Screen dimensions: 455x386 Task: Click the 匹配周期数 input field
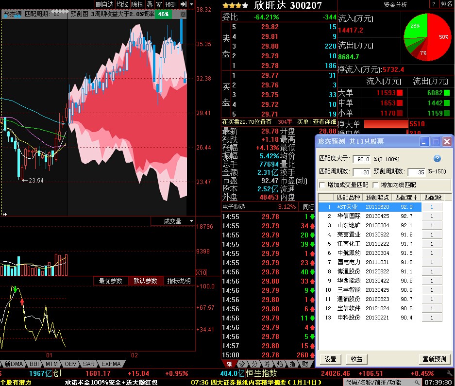coord(362,172)
